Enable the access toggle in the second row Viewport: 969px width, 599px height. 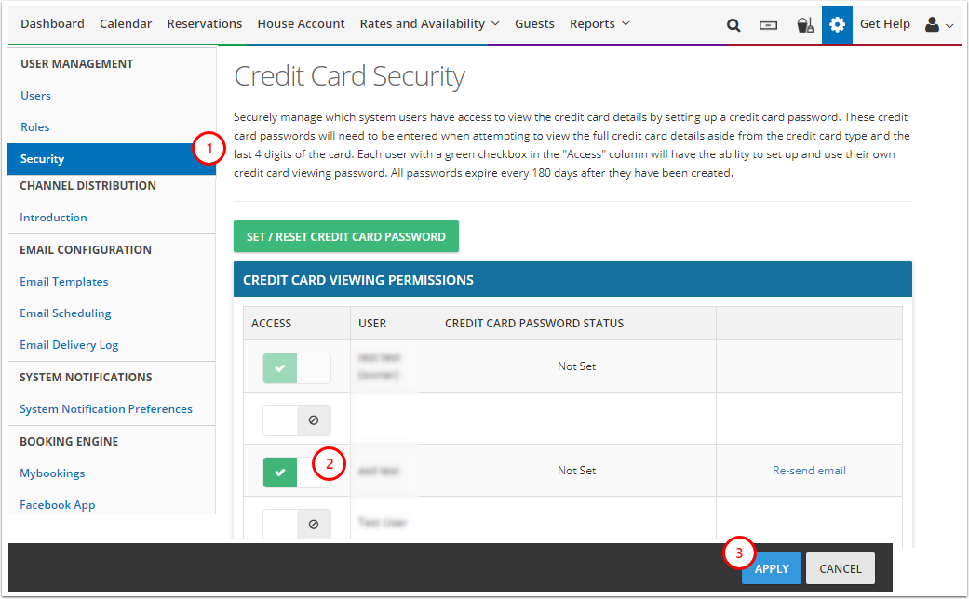pos(296,420)
